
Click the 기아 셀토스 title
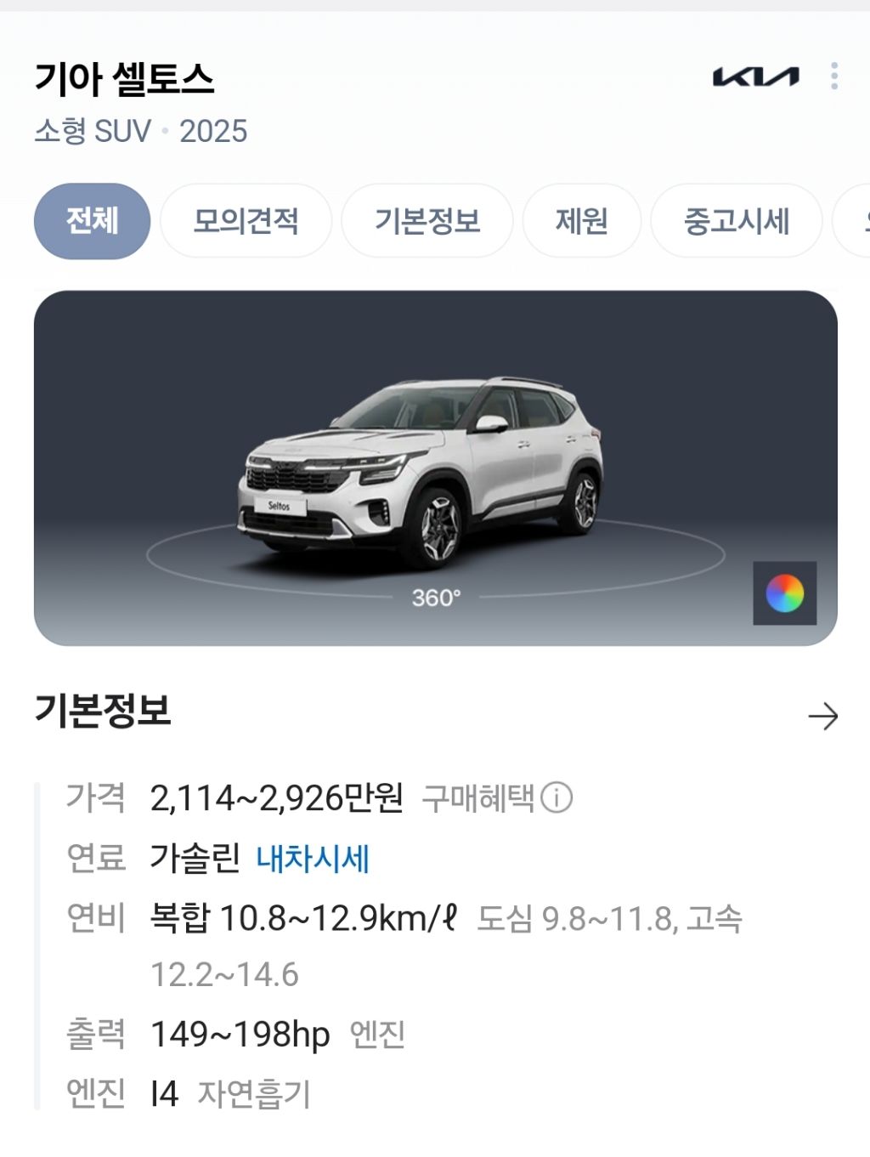(x=124, y=79)
